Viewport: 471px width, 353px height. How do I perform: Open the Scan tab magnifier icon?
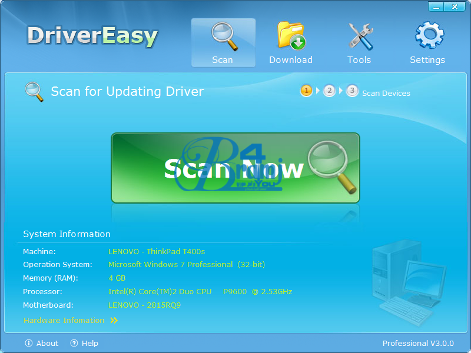[224, 36]
